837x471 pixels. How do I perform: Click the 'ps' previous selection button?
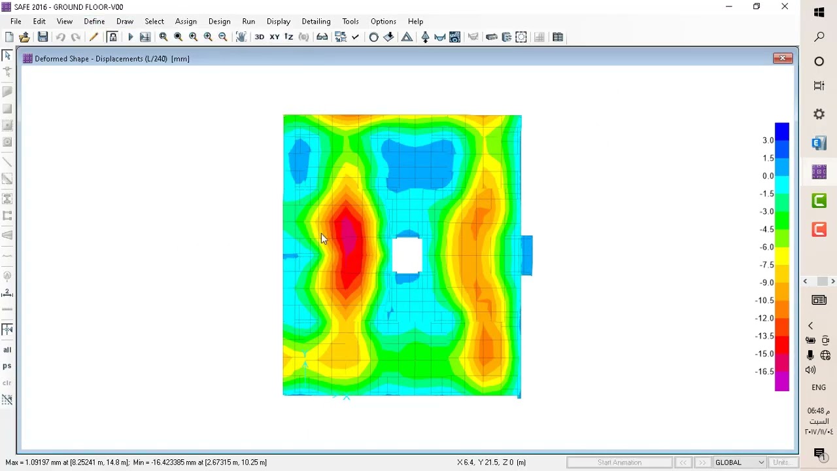click(x=7, y=366)
